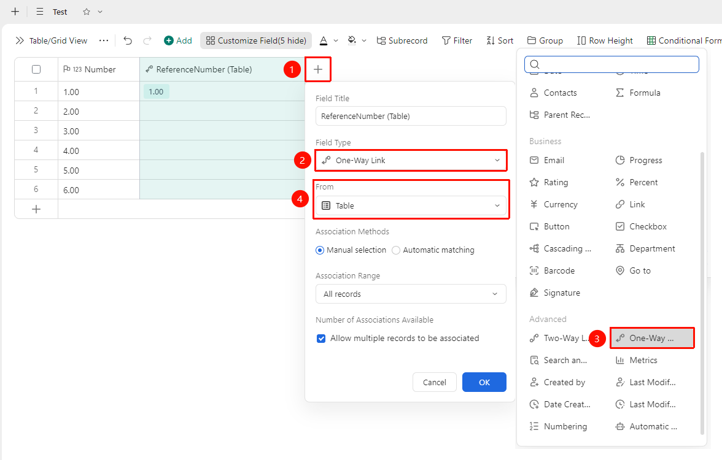This screenshot has width=722, height=460.
Task: Click the Cancel button
Action: [434, 382]
